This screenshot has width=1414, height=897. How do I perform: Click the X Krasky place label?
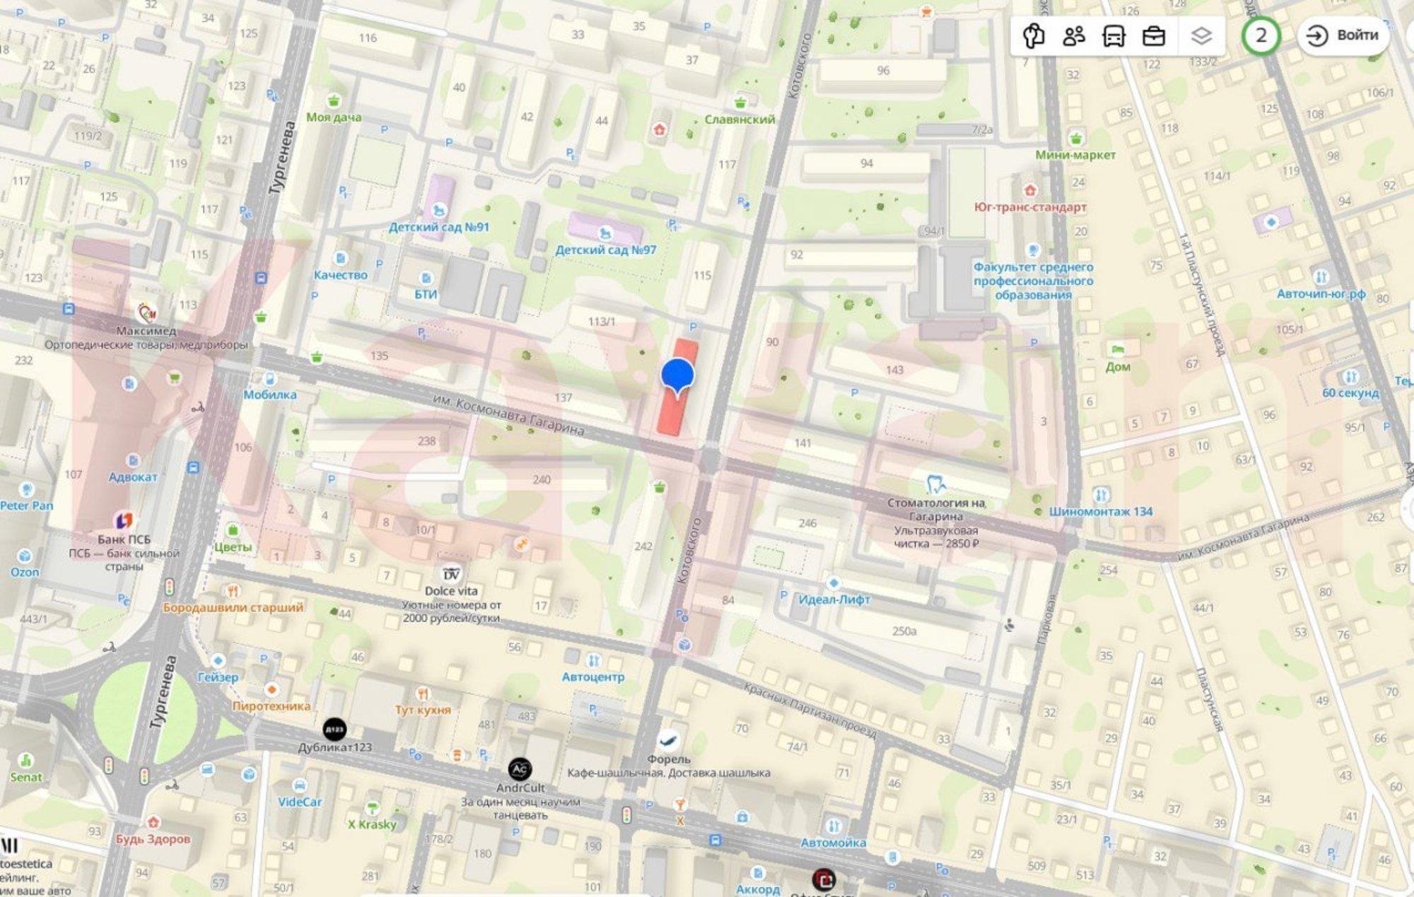point(373,824)
